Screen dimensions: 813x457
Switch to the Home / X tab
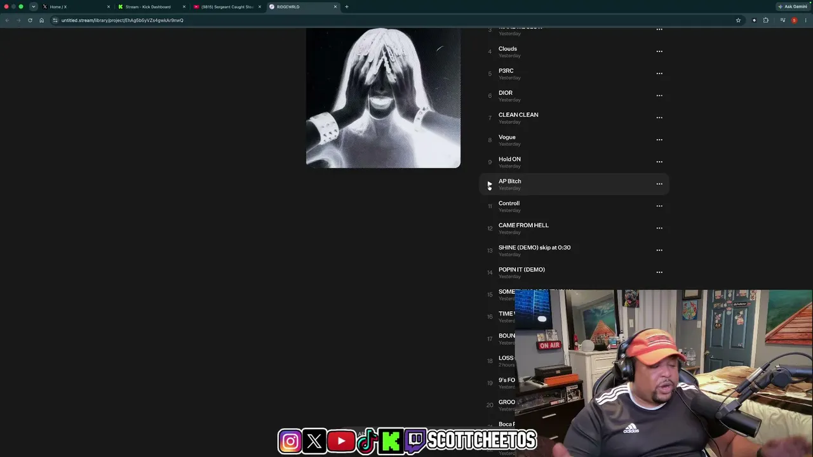pos(75,7)
